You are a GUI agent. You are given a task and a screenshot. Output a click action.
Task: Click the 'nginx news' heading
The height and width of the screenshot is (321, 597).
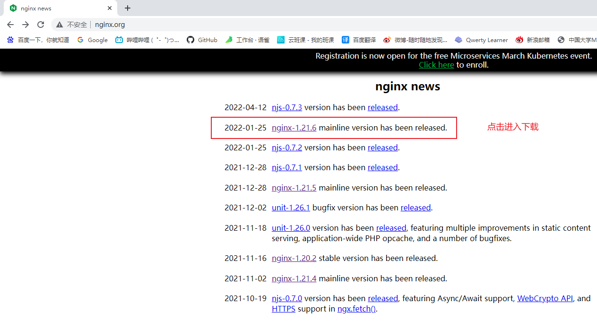[407, 87]
